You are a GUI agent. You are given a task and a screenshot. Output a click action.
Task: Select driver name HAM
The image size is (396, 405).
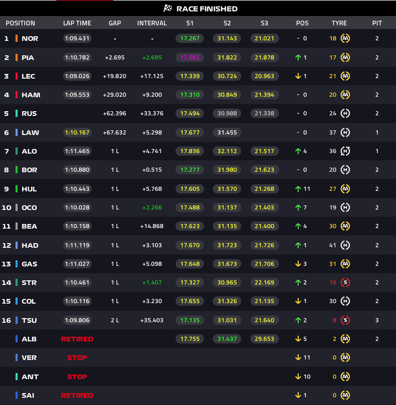31,95
